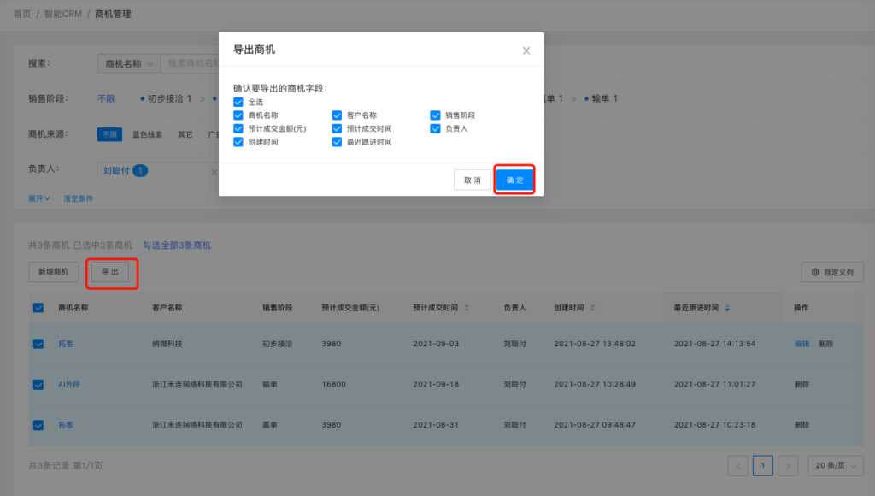Open the 20 条/页 page size dropdown

tap(835, 465)
